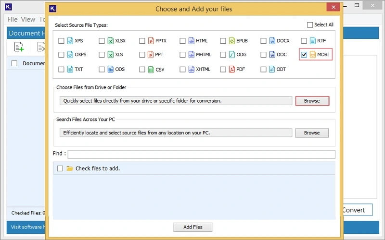
Task: Open the View menu in main window
Action: [28, 19]
